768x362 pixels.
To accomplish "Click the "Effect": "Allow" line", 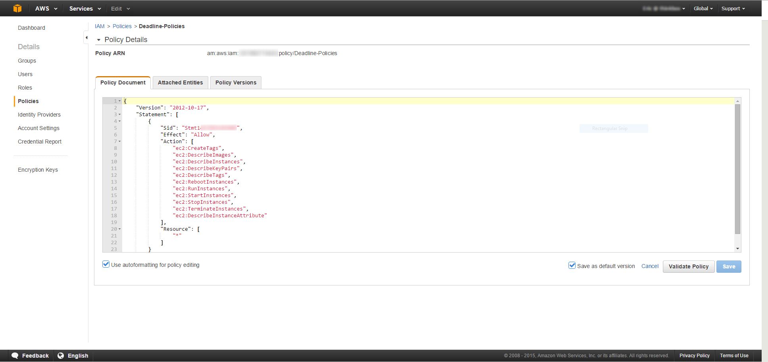I will [x=188, y=134].
